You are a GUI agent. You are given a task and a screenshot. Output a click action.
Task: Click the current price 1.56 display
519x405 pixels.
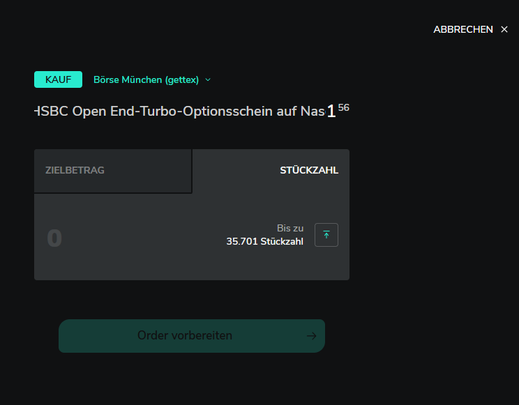click(338, 111)
